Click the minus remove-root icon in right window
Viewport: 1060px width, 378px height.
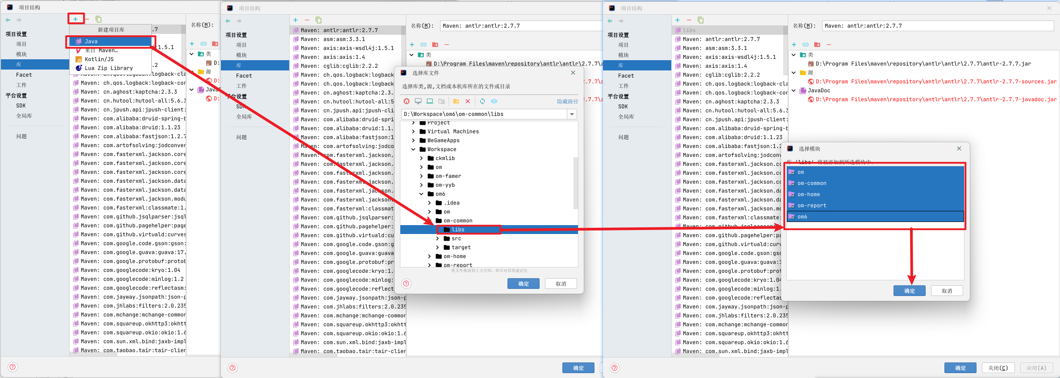(x=829, y=45)
